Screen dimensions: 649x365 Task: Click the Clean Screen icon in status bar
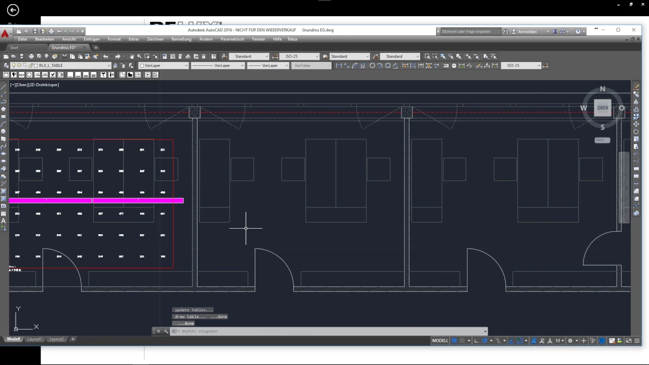(629, 341)
